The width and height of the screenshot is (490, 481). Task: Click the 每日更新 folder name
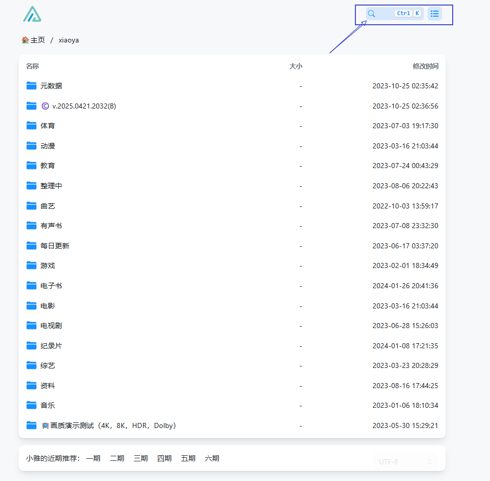(55, 246)
